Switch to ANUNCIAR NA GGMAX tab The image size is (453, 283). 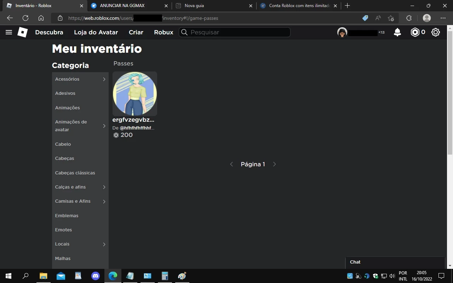[x=129, y=6]
